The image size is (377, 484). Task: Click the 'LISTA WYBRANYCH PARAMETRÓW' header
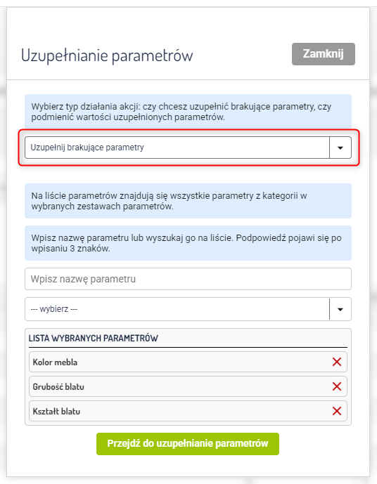pyautogui.click(x=94, y=339)
